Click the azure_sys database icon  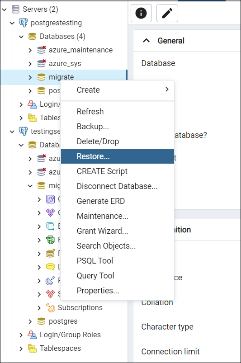42,63
